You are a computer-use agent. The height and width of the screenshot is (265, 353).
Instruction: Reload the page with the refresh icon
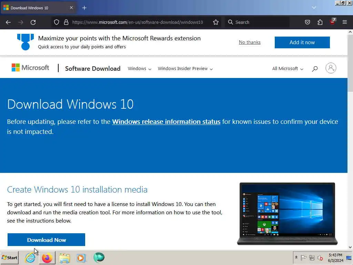click(33, 22)
